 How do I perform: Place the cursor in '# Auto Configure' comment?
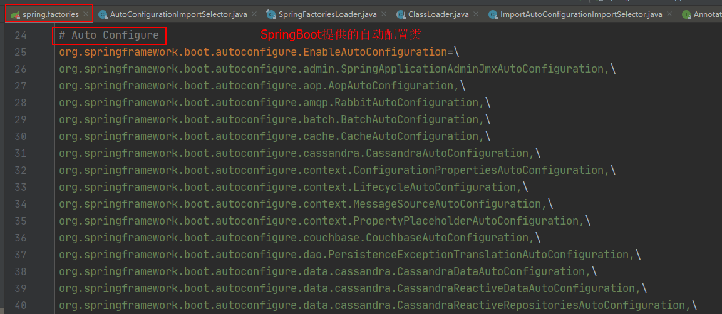(x=109, y=35)
